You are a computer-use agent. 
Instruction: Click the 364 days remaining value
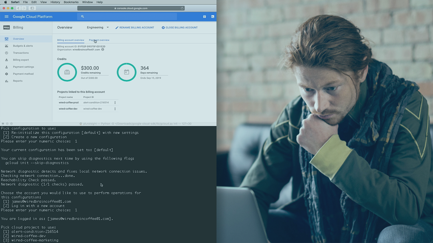tap(144, 68)
